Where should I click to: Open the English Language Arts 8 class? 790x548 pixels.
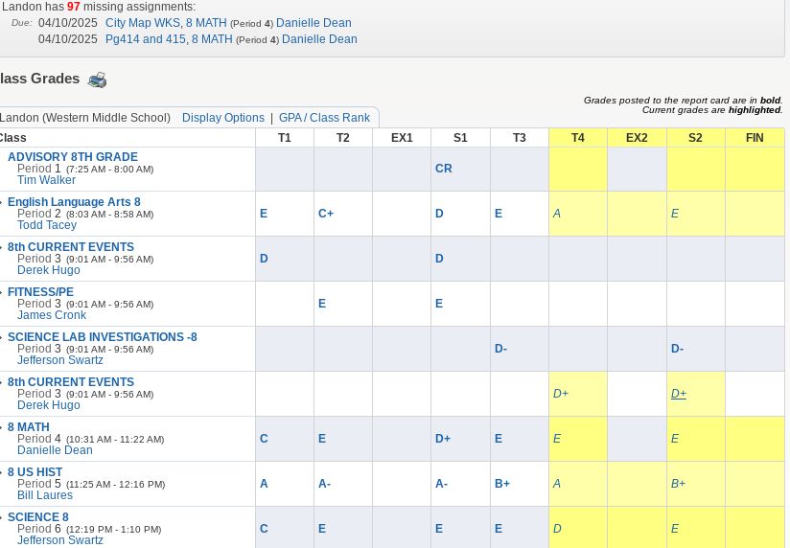point(74,202)
